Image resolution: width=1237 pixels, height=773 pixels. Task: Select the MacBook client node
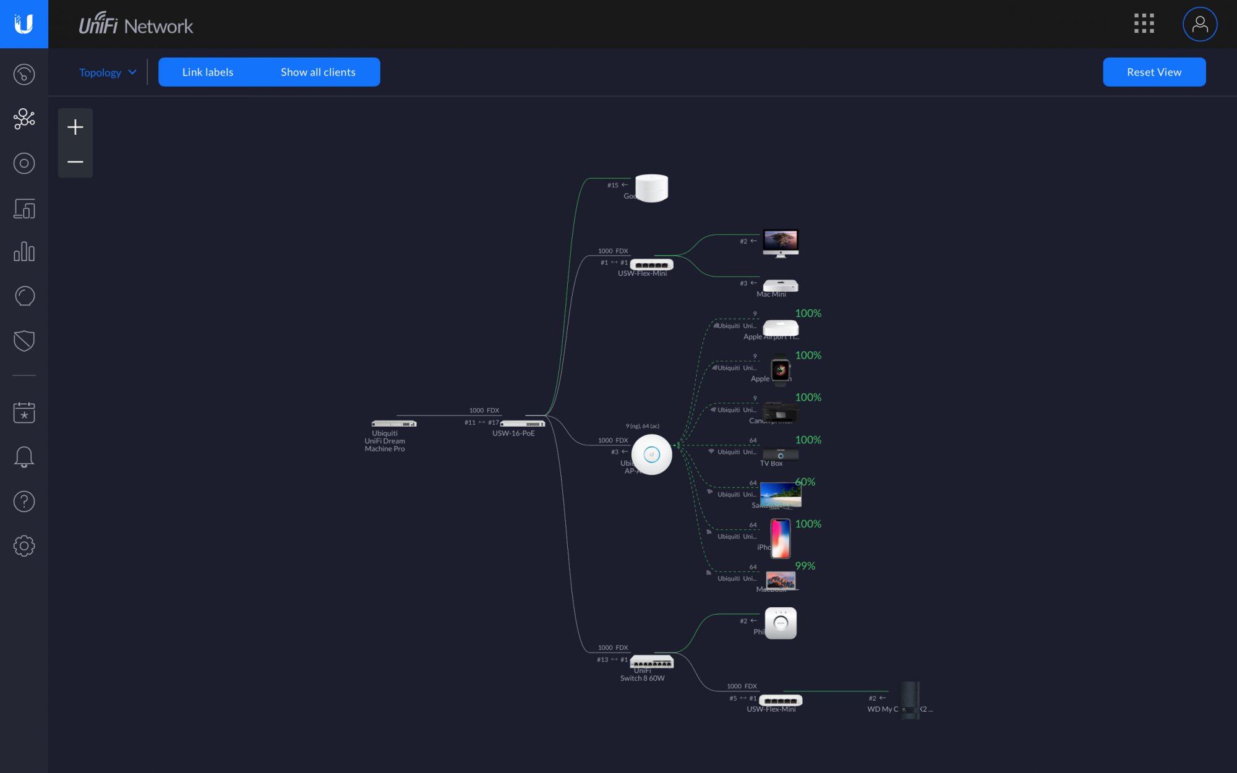click(781, 581)
